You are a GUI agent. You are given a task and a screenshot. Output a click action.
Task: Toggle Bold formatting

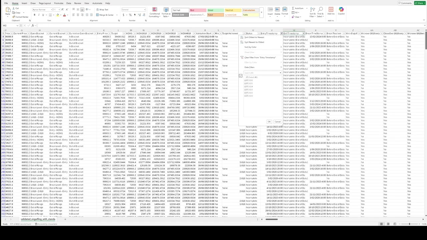point(34,15)
